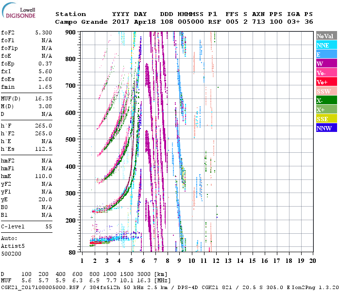Image resolution: width=340 pixels, height=291 pixels.
Task: Click the 900 km height axis label
Action: point(70,32)
